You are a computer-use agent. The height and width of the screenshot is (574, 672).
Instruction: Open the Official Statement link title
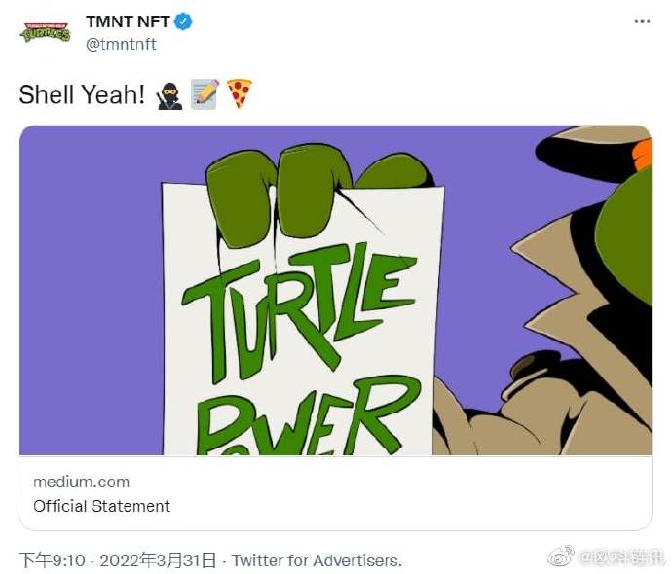(101, 506)
